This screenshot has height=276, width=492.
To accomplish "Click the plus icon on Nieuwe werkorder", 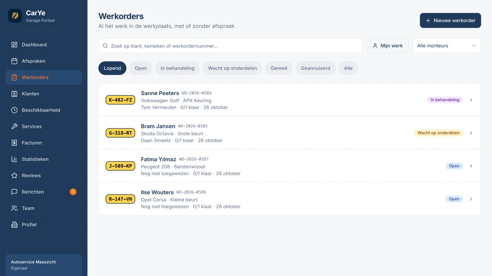I will coord(428,20).
